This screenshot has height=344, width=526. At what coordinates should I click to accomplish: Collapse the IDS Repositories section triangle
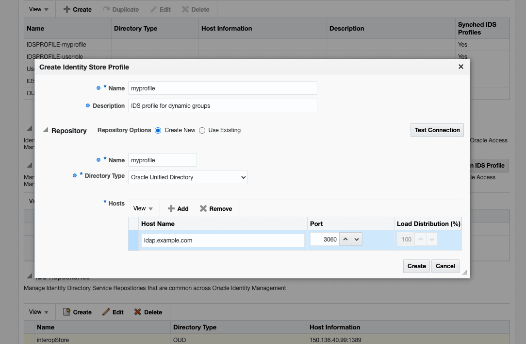(30, 275)
